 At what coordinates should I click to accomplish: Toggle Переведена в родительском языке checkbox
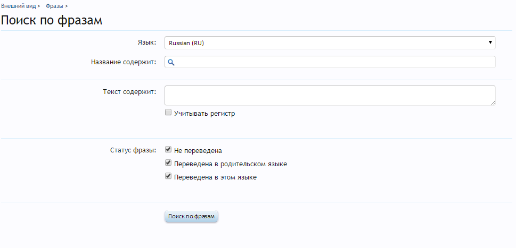[168, 163]
